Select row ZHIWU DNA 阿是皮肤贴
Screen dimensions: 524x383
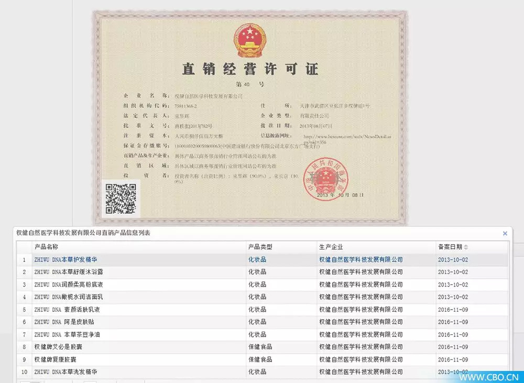tap(263, 322)
